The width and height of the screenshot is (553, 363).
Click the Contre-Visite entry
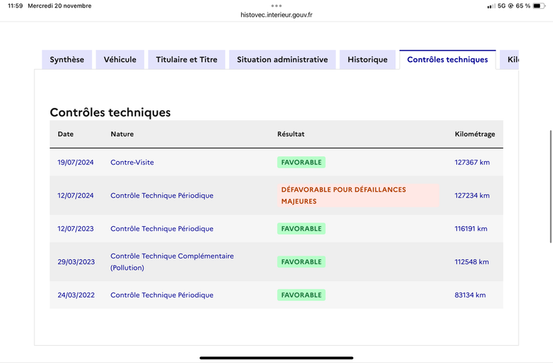tap(132, 162)
